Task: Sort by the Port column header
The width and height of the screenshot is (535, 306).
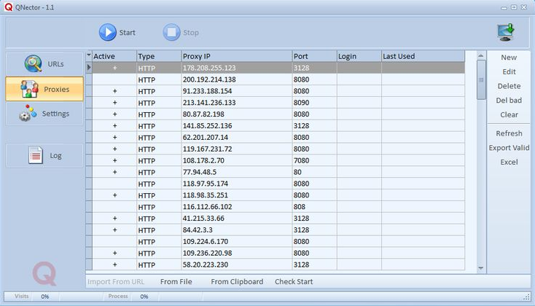Action: pos(315,56)
